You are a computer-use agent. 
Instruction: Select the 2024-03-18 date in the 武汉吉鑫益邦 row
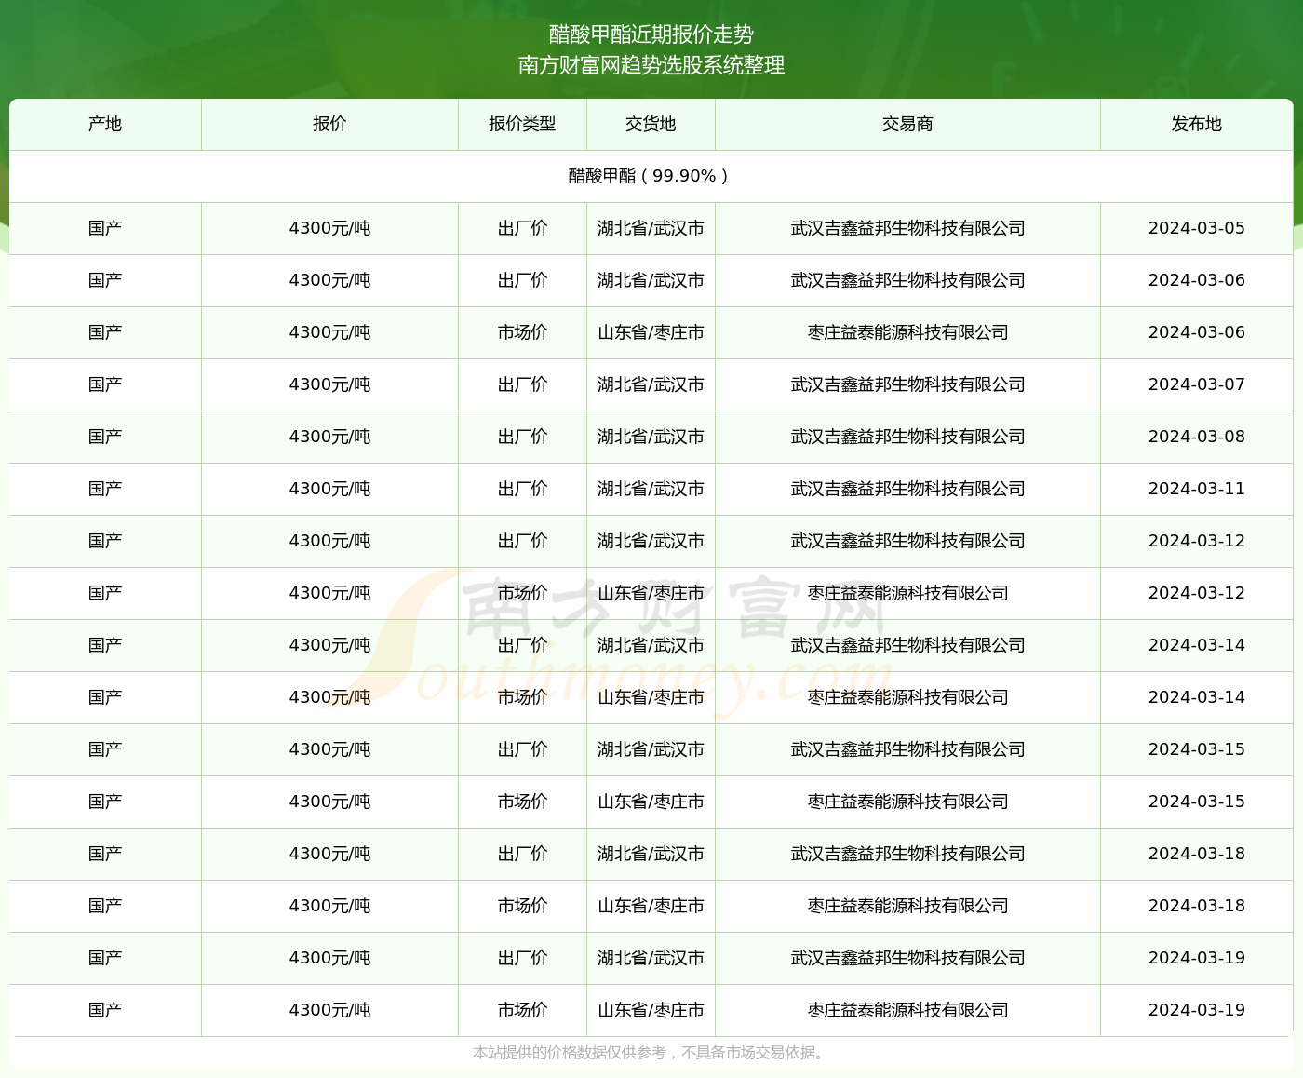tap(1196, 854)
